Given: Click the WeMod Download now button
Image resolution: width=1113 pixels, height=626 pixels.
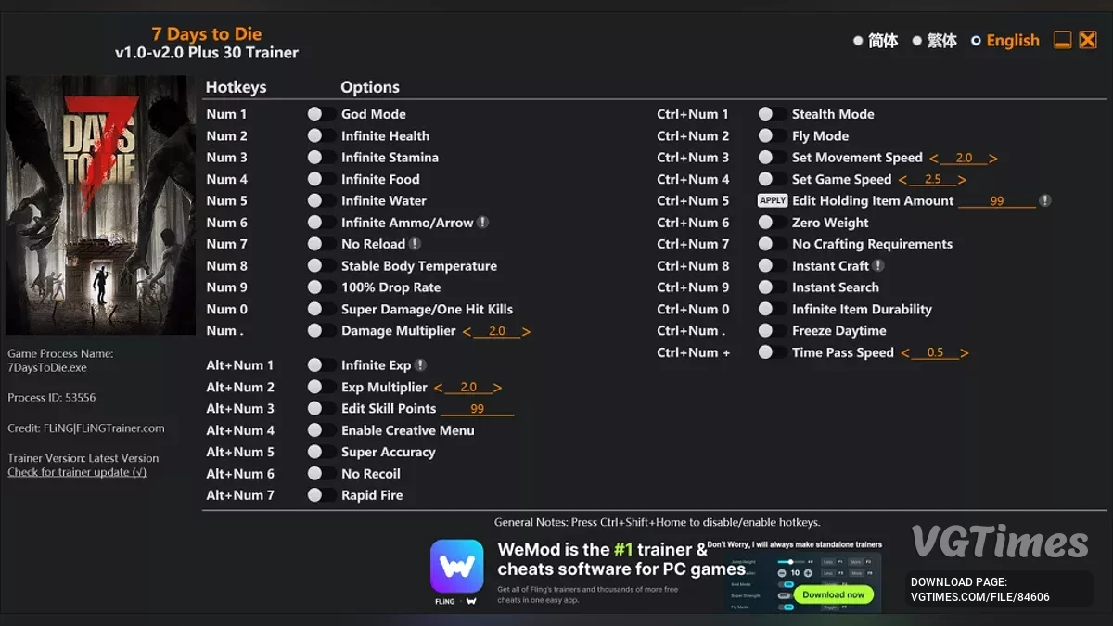Looking at the screenshot, I should click(x=833, y=594).
